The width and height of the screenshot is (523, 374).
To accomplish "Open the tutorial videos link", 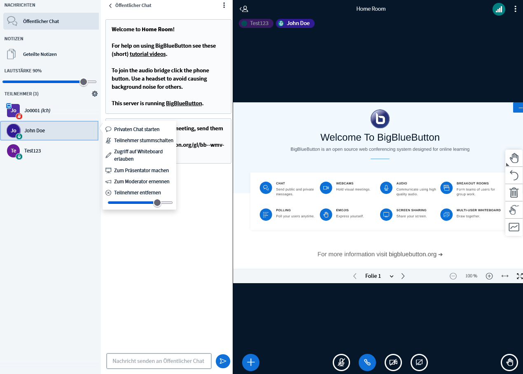I will click(x=148, y=54).
